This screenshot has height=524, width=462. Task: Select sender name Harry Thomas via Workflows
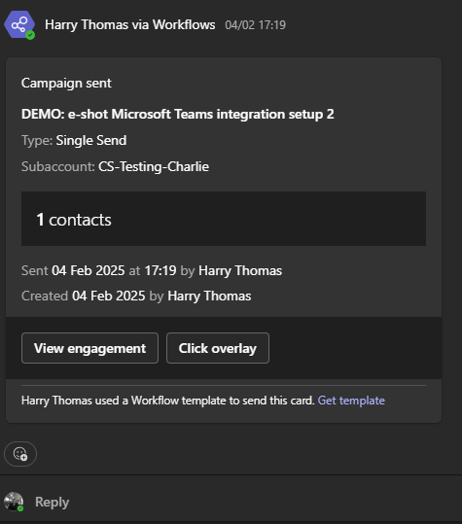click(x=130, y=25)
